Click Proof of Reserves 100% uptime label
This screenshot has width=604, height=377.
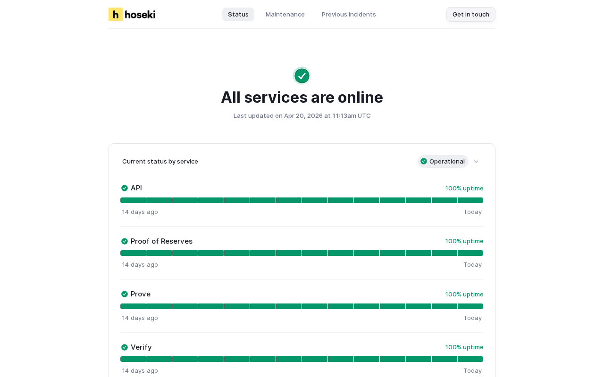(x=464, y=241)
